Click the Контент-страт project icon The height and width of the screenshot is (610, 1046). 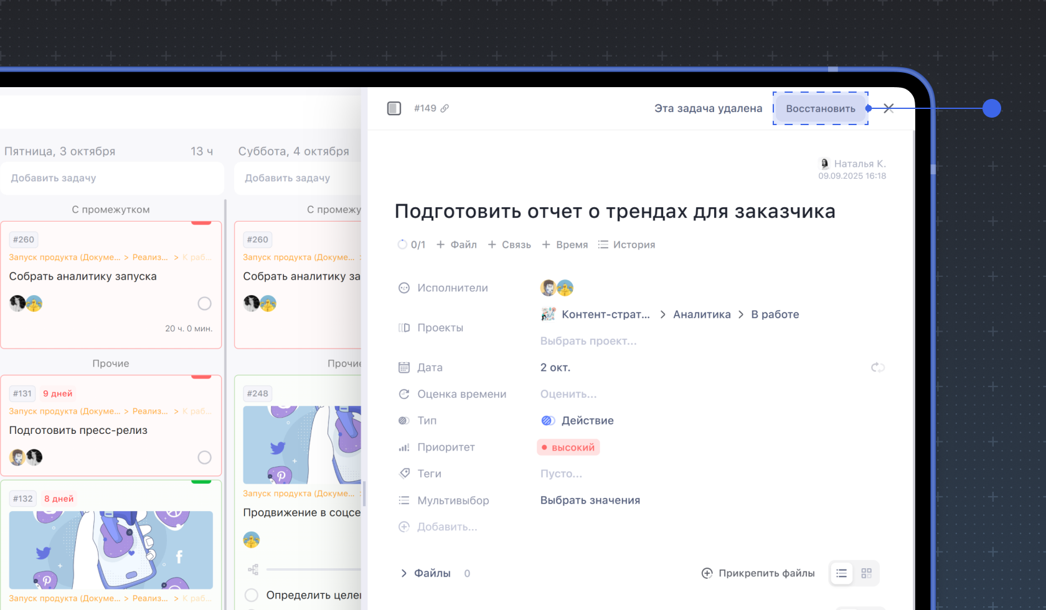[548, 315]
